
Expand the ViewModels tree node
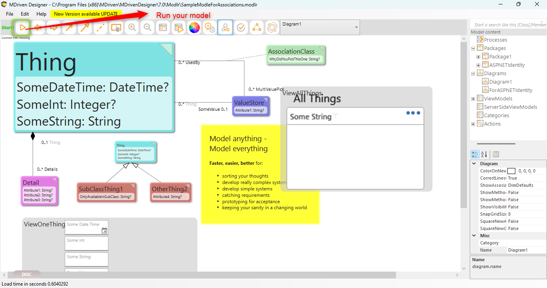[x=473, y=99]
